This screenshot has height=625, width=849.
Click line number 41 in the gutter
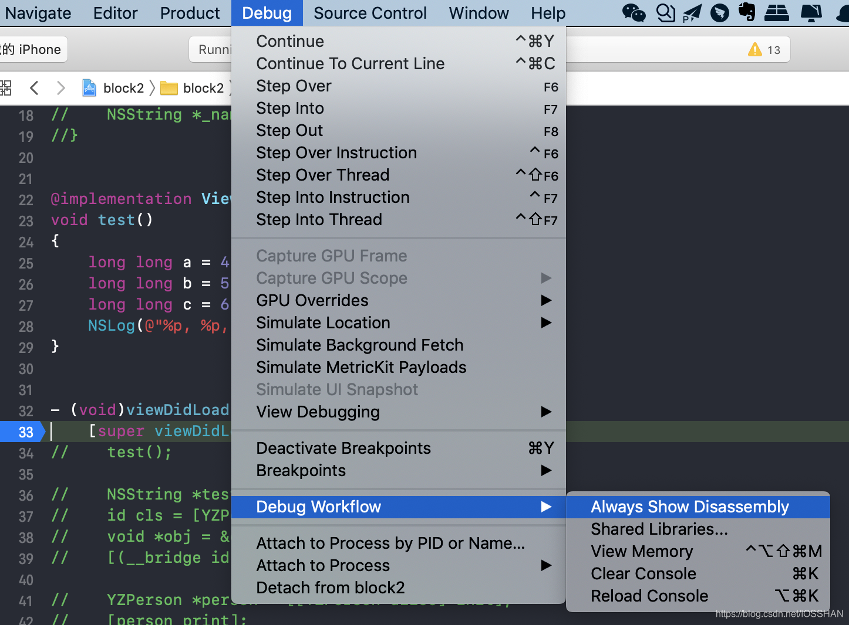coord(26,601)
